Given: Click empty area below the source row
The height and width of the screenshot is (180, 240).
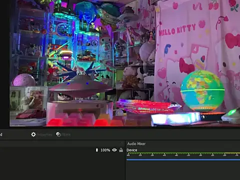Looking at the screenshot, I should (x=62, y=166).
